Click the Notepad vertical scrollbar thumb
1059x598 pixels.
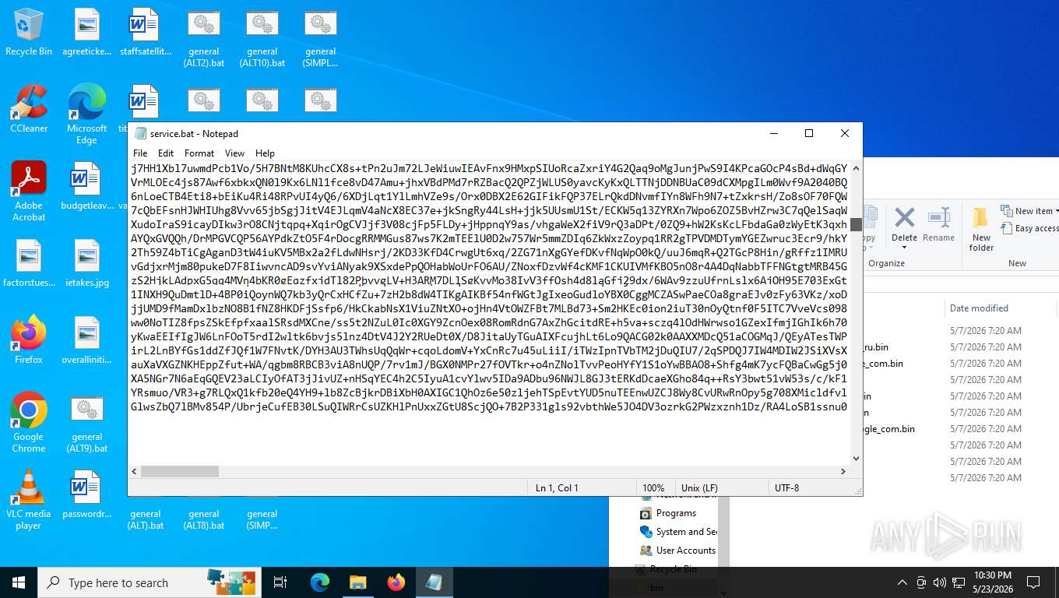coord(856,224)
